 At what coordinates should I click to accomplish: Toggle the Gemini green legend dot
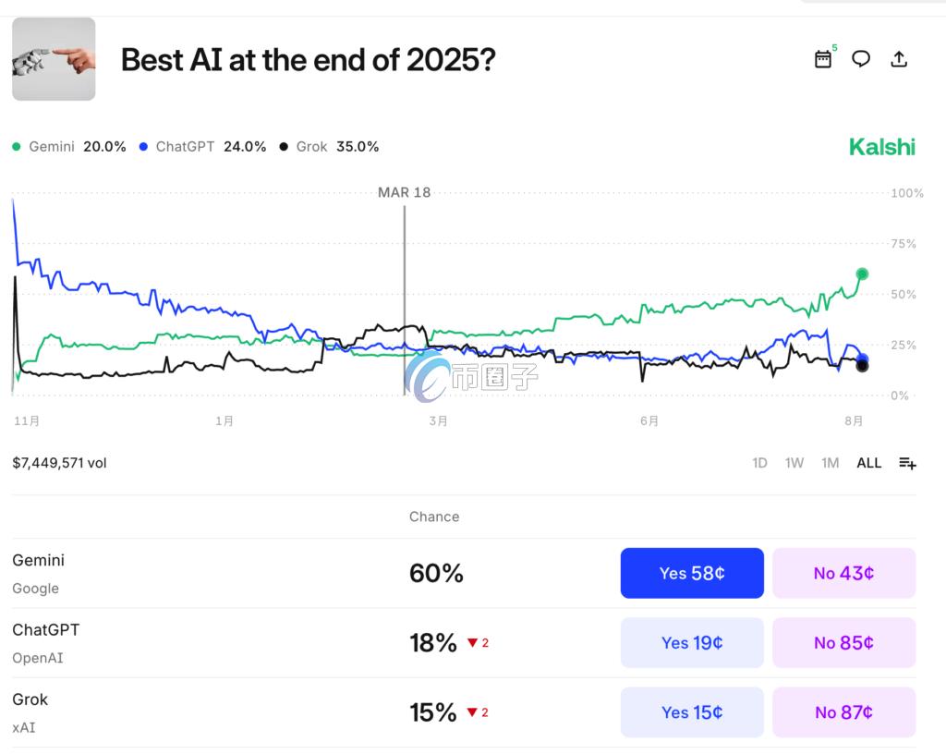click(17, 147)
